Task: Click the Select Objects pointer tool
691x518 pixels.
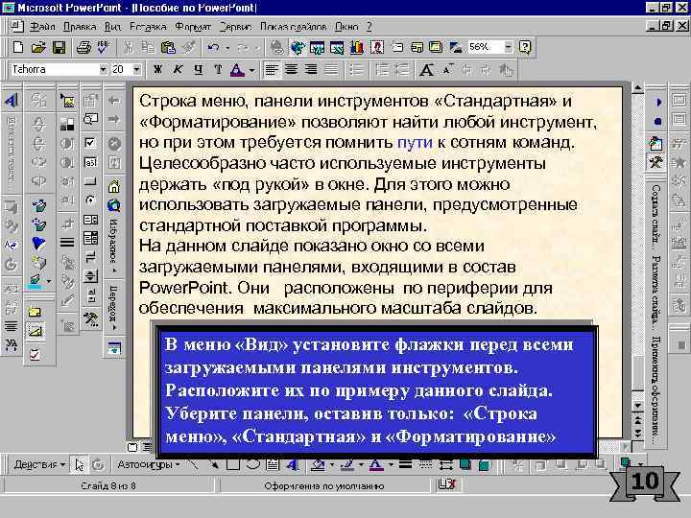Action: point(80,464)
